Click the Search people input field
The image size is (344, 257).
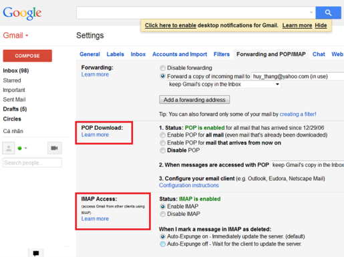[32, 162]
